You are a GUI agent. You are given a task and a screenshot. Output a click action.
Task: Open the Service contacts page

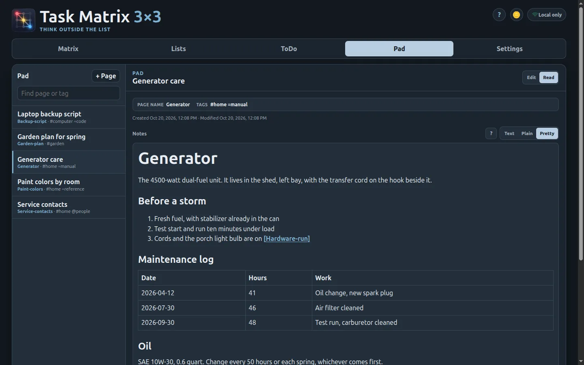69,207
